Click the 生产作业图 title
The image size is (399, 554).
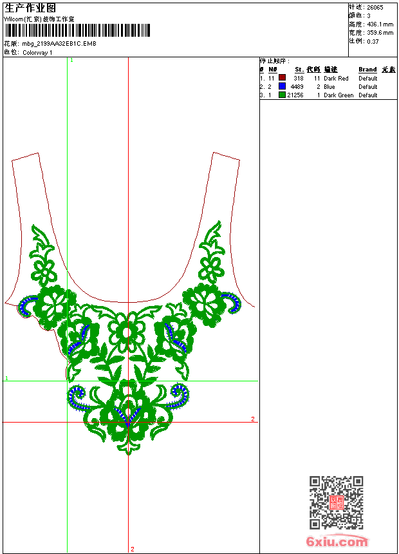tap(30, 8)
